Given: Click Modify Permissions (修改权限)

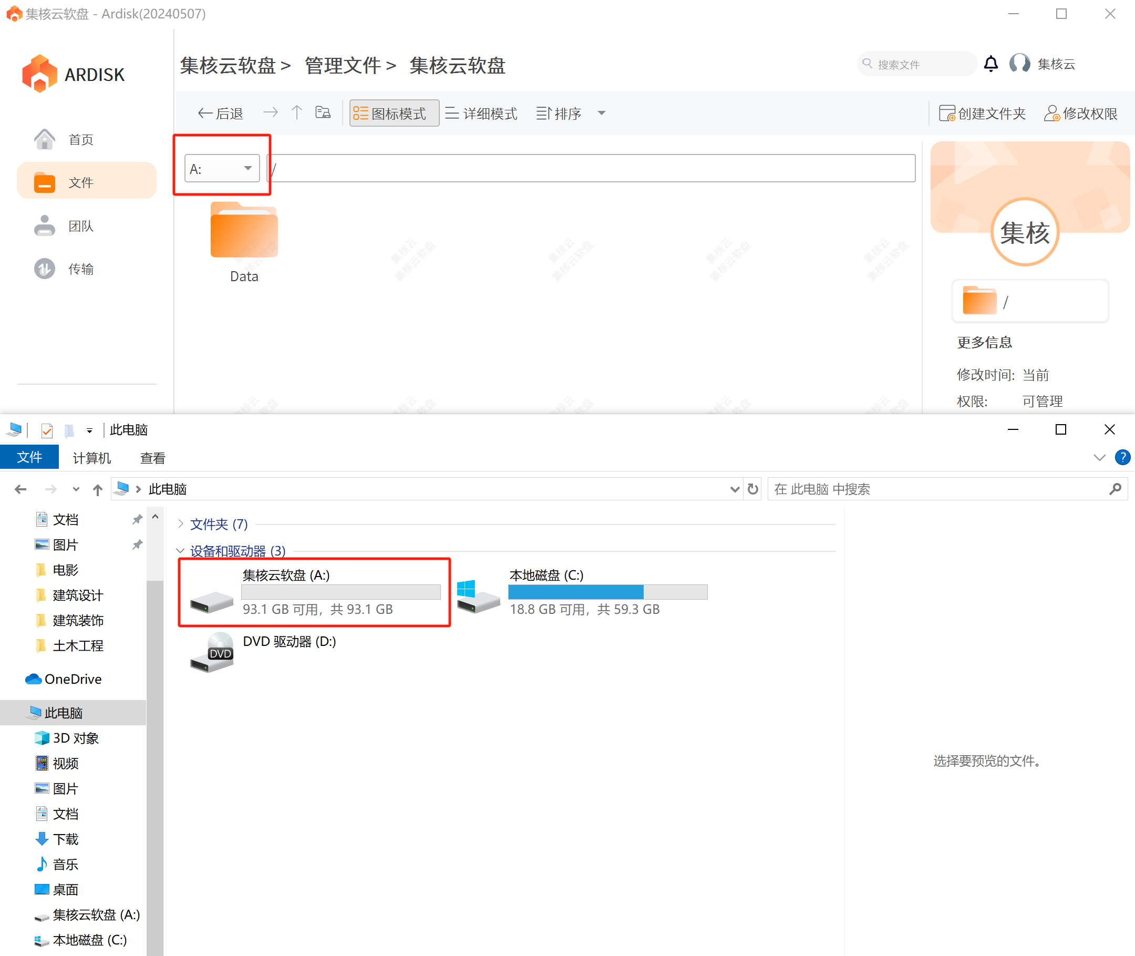Looking at the screenshot, I should pyautogui.click(x=1081, y=114).
